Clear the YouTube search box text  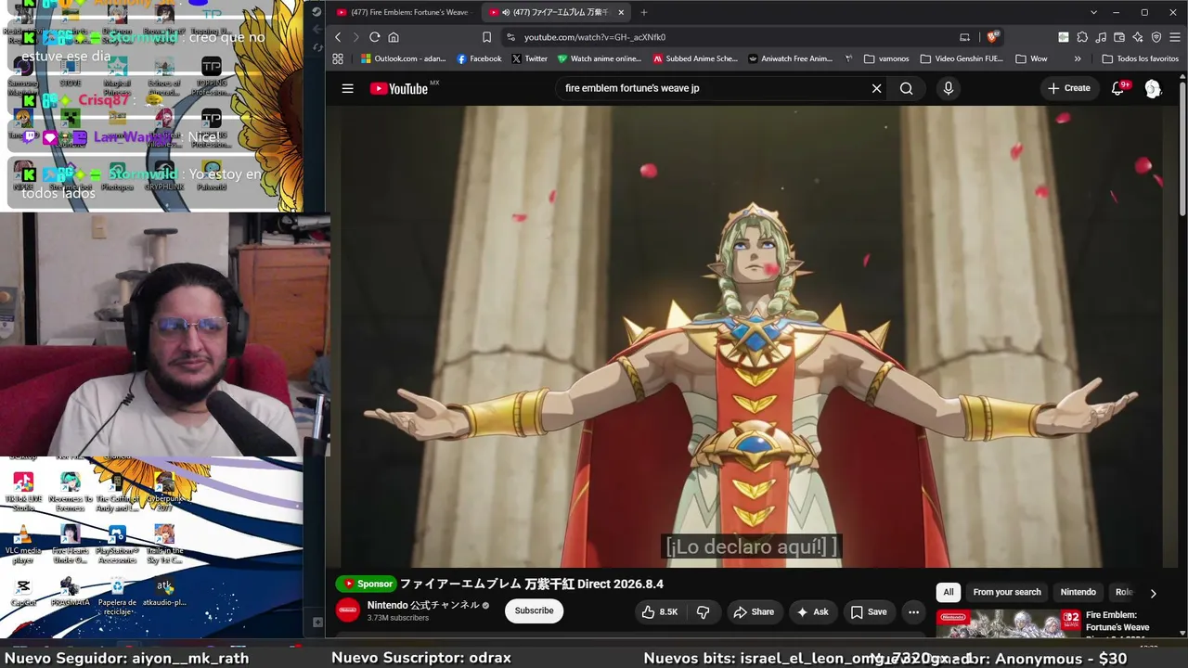(x=876, y=88)
